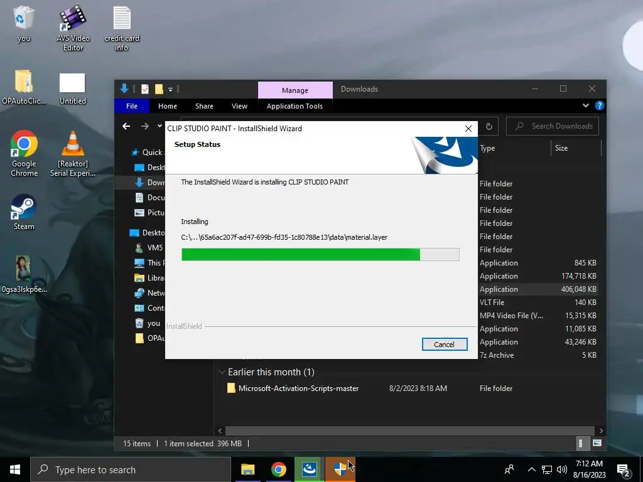Click the quick access New Folder icon
Screen dimensions: 643x482
point(159,89)
